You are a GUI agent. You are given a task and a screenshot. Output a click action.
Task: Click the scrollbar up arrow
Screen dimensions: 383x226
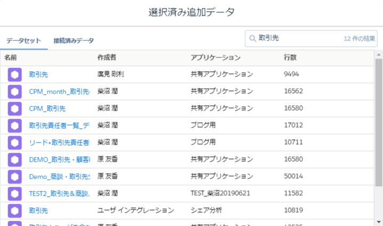379,55
